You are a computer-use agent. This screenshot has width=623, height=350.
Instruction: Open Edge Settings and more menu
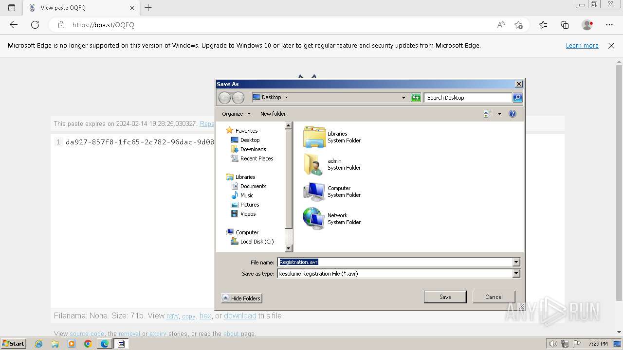click(x=609, y=25)
